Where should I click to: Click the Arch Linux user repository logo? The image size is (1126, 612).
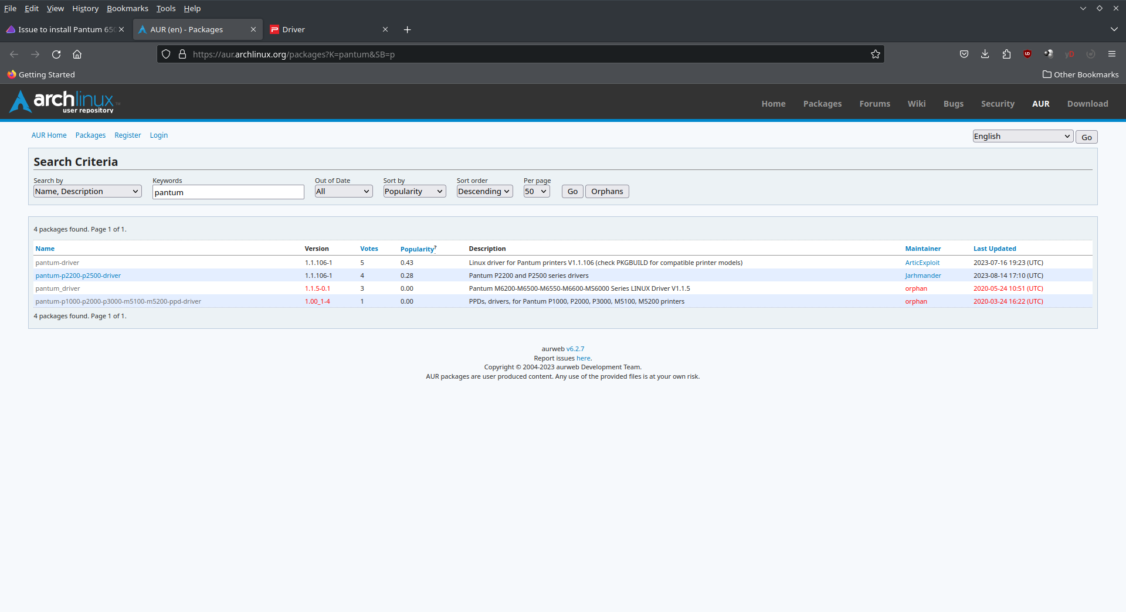[x=63, y=101]
